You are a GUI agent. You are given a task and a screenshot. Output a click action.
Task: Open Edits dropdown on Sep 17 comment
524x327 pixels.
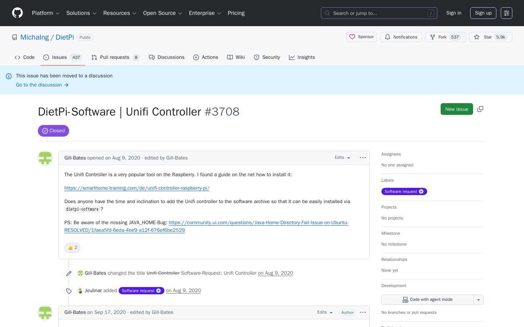coord(325,312)
